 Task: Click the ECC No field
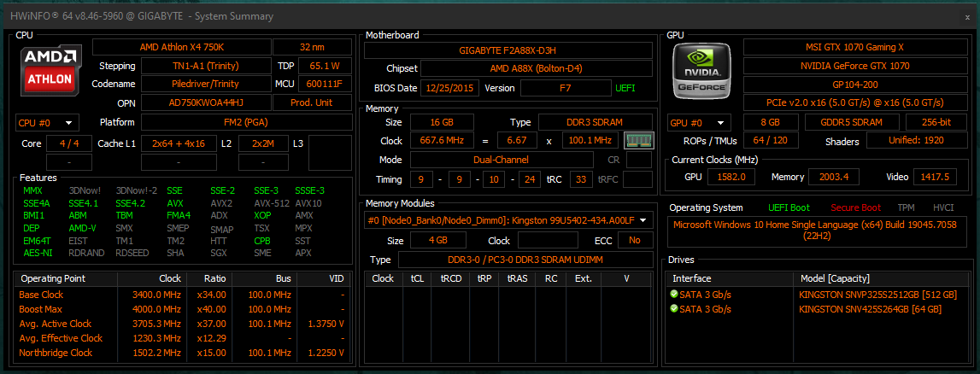click(x=635, y=241)
